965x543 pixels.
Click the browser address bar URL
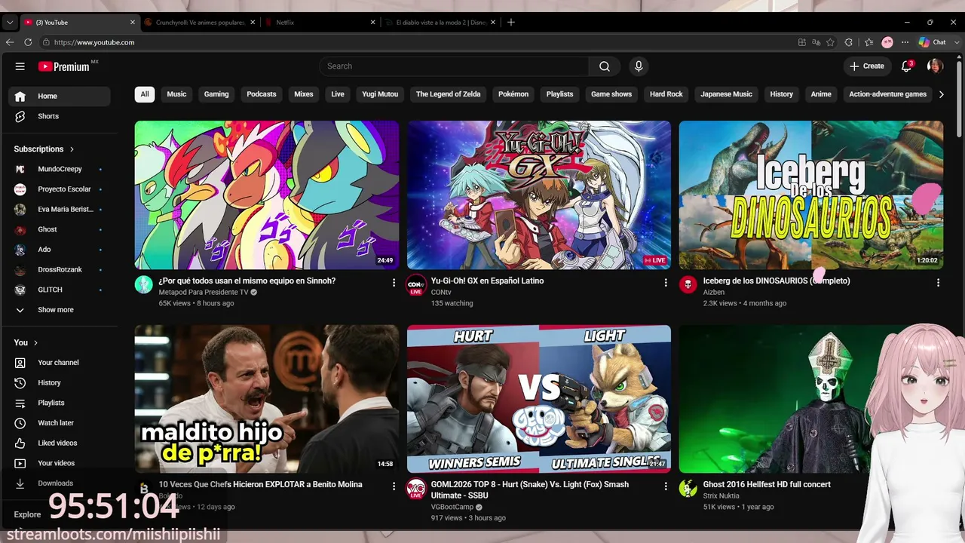pos(94,42)
